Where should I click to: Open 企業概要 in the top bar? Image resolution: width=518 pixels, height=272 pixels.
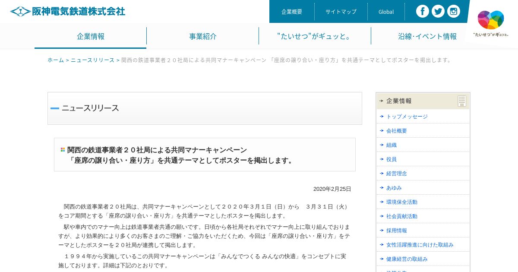292,12
